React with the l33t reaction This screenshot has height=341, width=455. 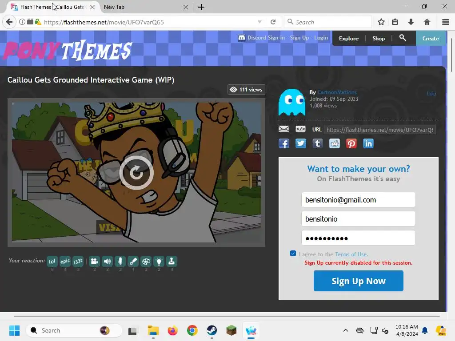click(x=78, y=262)
